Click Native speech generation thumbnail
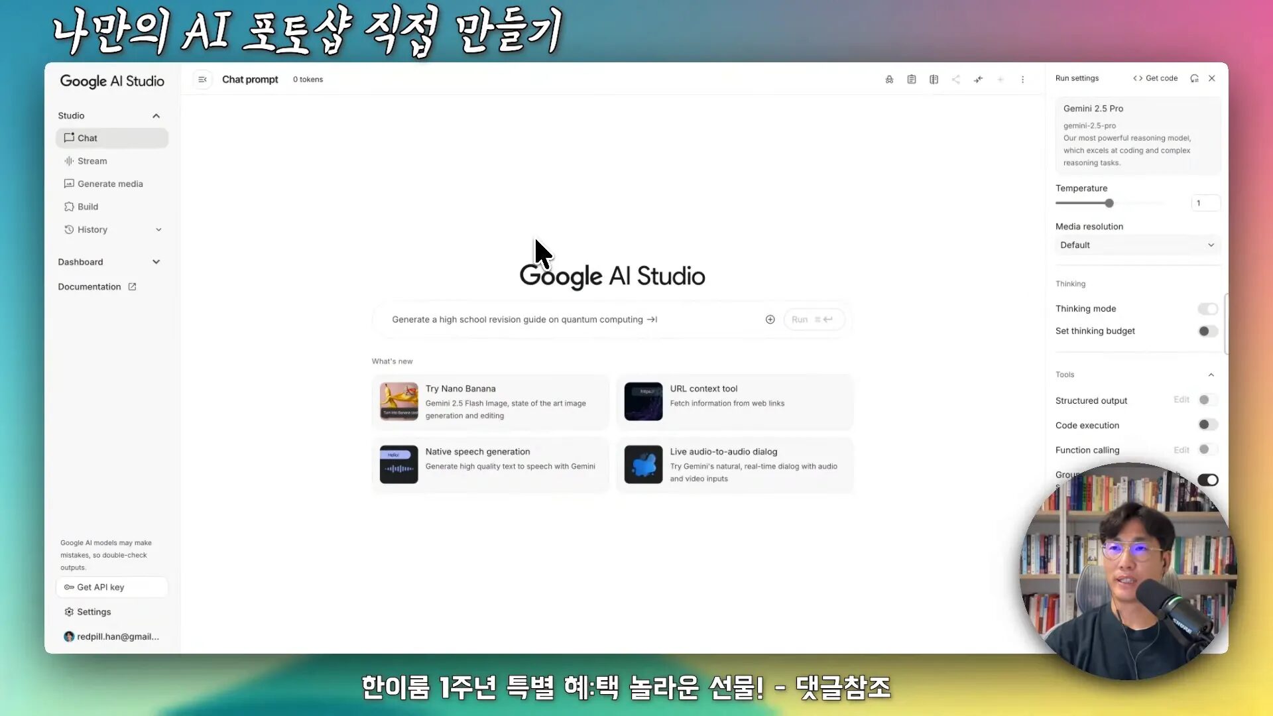 pos(398,465)
